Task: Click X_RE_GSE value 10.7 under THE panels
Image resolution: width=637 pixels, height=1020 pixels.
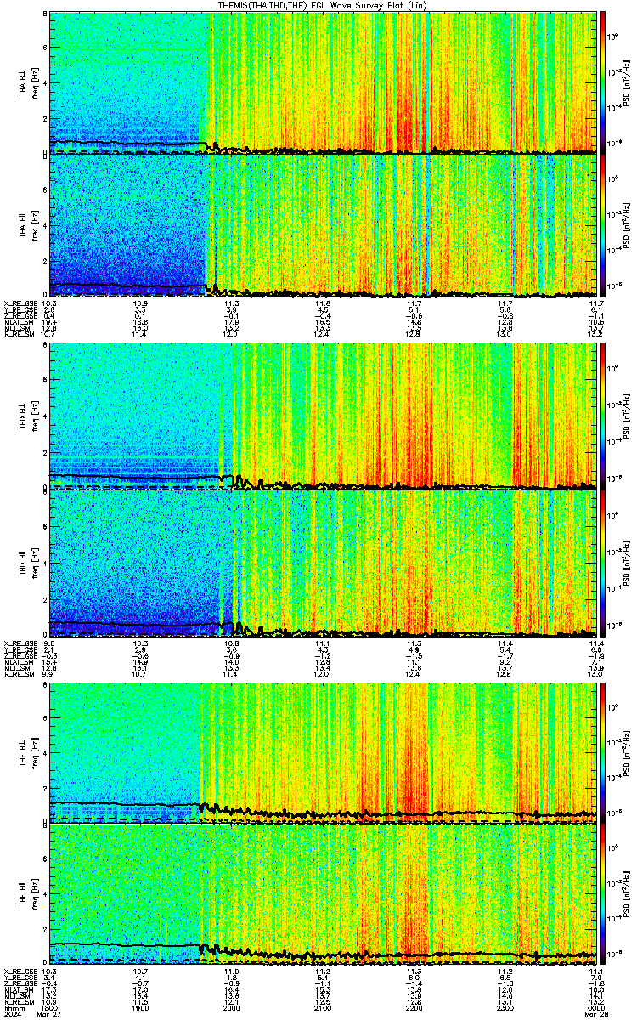Action: [x=141, y=971]
